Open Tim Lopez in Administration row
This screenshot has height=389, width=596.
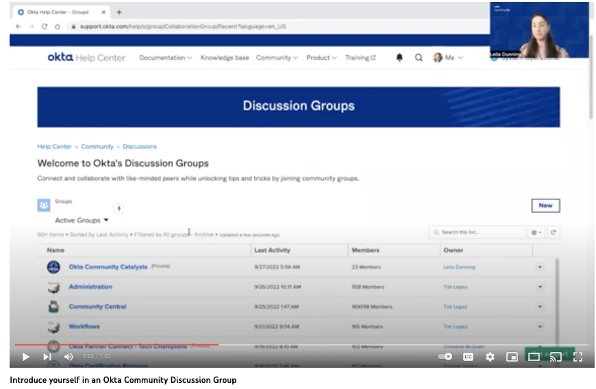pyautogui.click(x=456, y=287)
